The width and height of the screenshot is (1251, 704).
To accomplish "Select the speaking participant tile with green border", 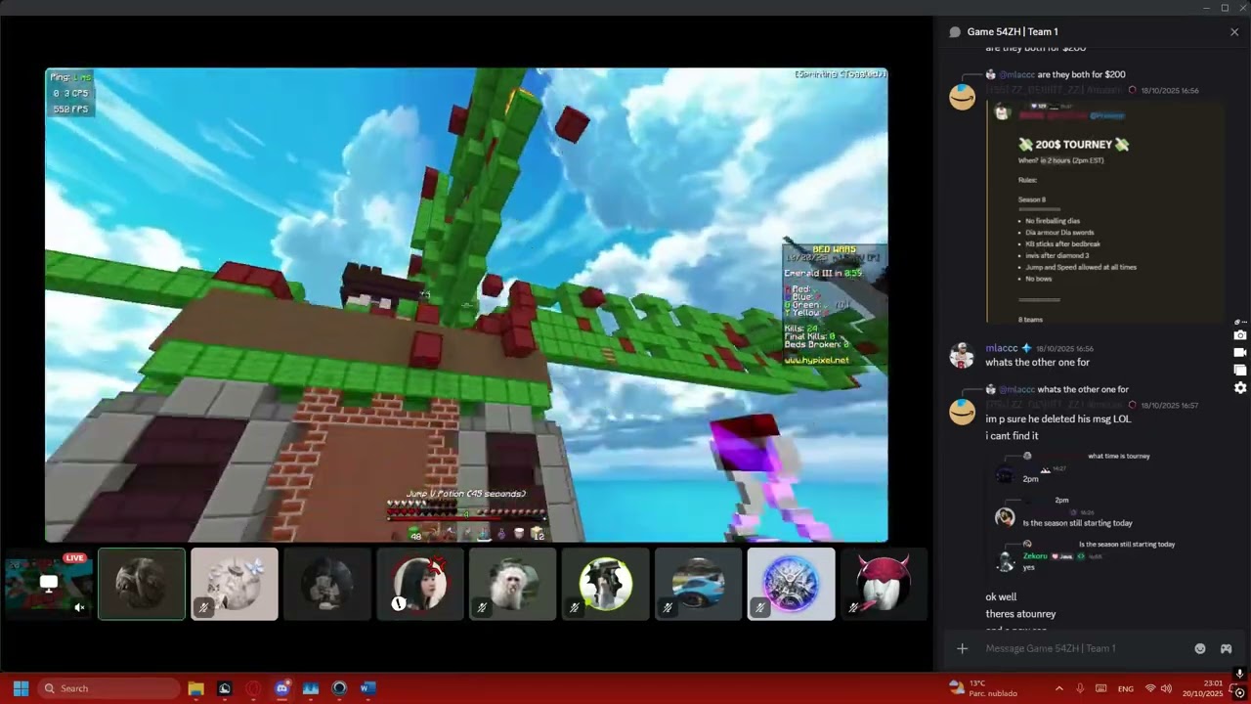I will point(142,584).
